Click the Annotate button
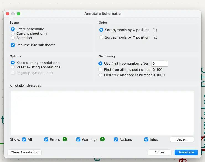The image size is (205, 162). (186, 152)
